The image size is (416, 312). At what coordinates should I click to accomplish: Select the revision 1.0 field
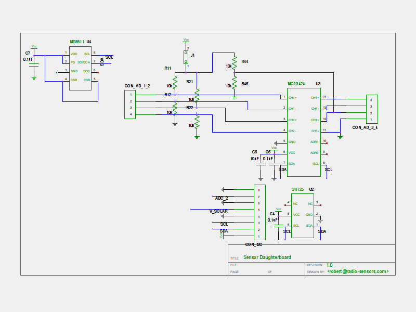[x=330, y=265]
